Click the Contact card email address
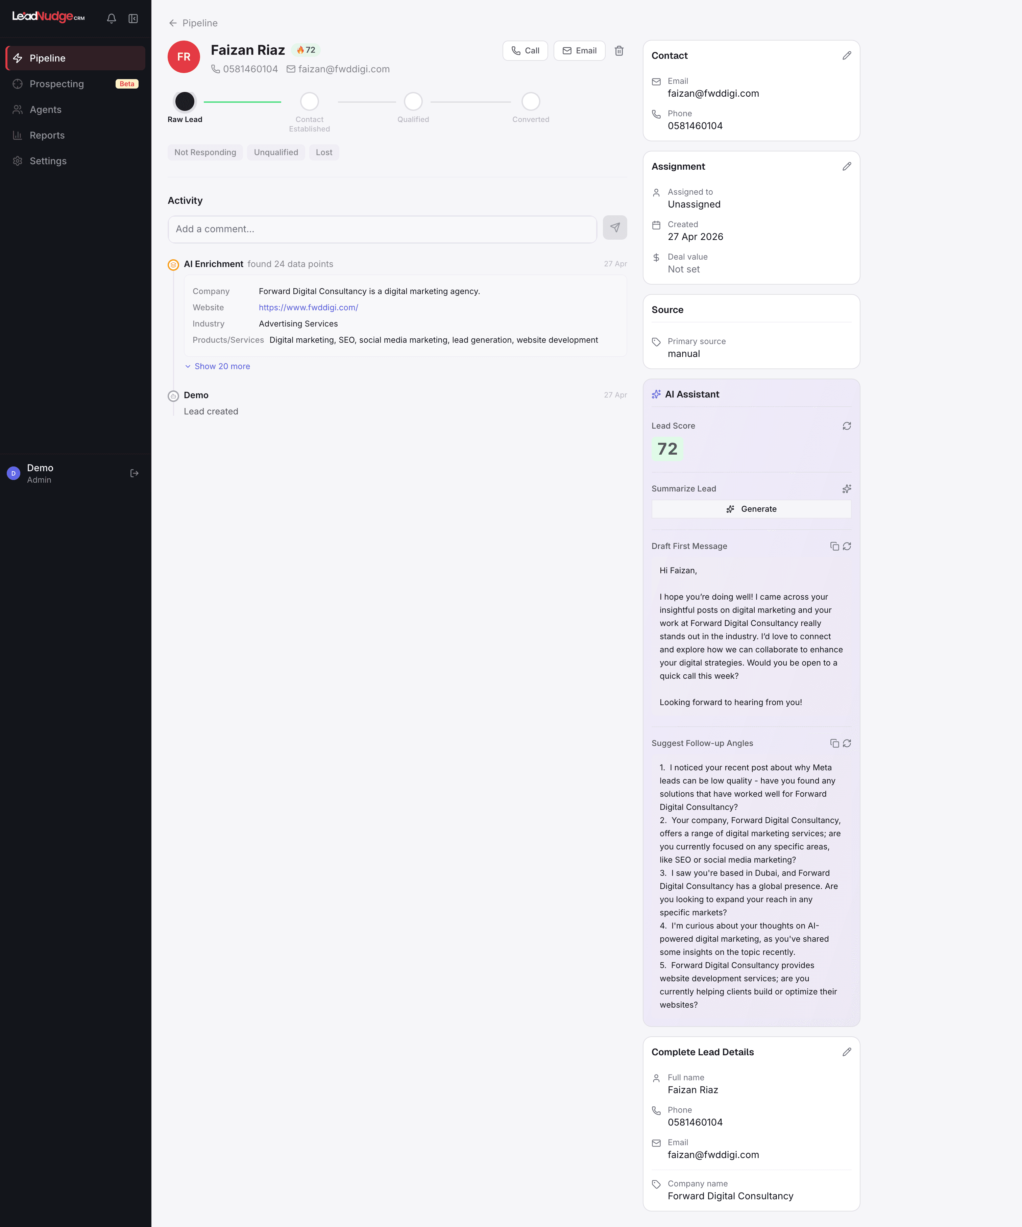The width and height of the screenshot is (1022, 1227). click(713, 94)
